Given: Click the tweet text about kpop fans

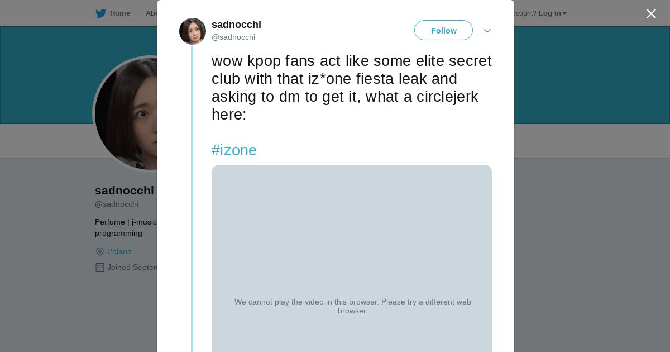Looking at the screenshot, I should point(351,87).
